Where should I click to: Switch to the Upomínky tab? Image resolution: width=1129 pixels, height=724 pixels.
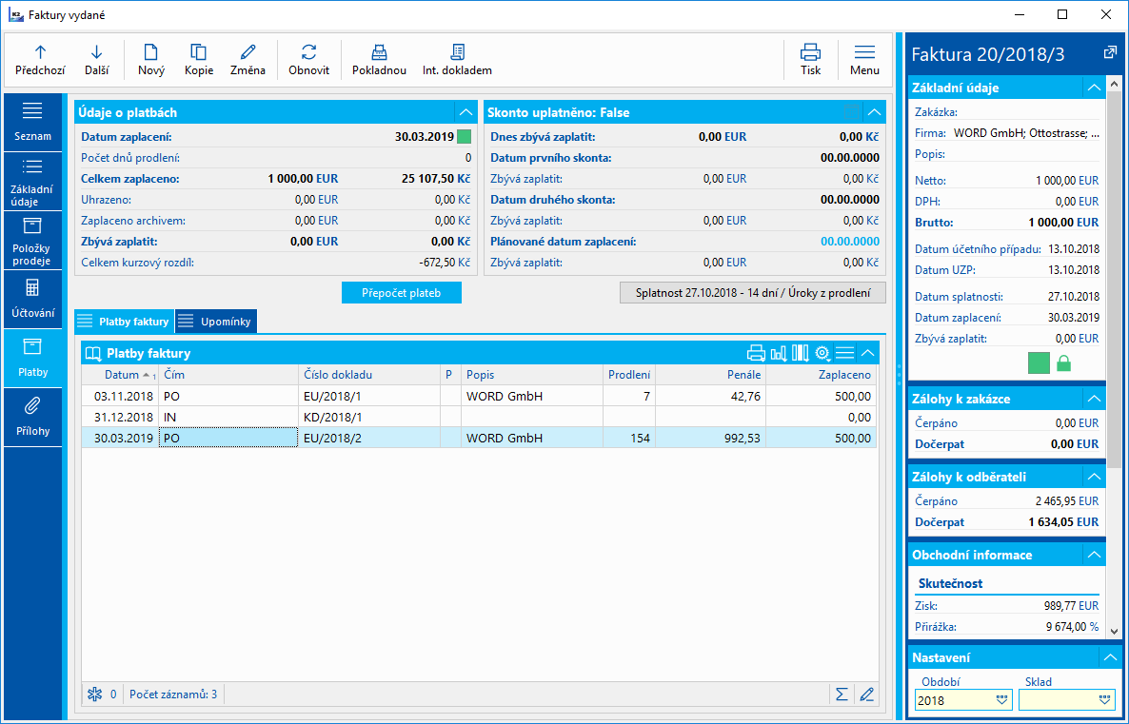(x=216, y=322)
